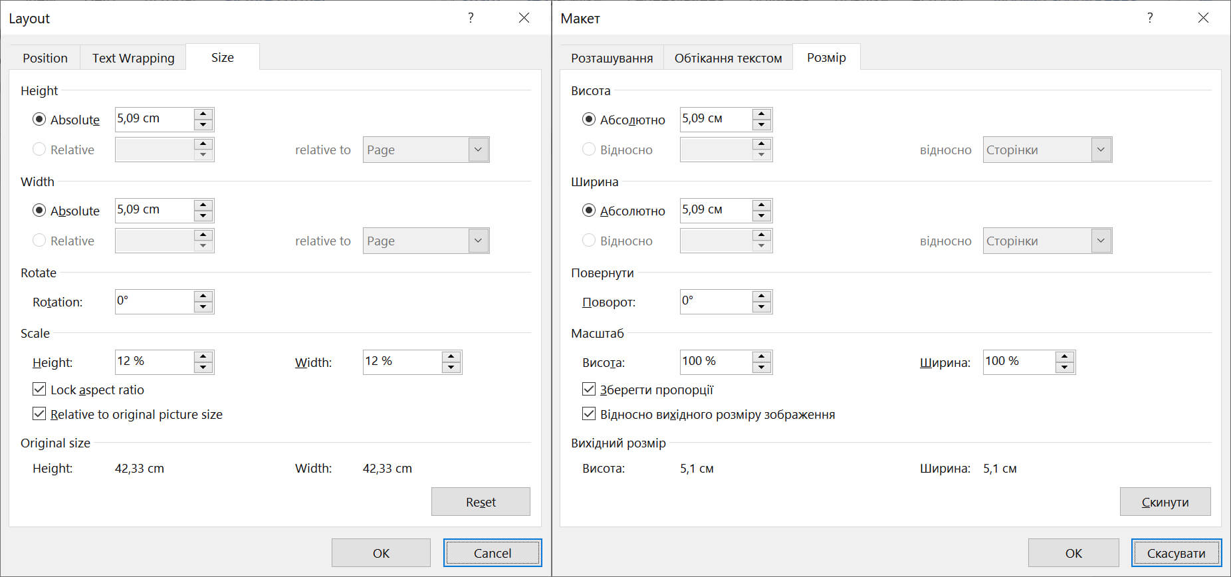1231x577 pixels.
Task: Uncheck Relative to original picture size
Action: click(x=39, y=414)
